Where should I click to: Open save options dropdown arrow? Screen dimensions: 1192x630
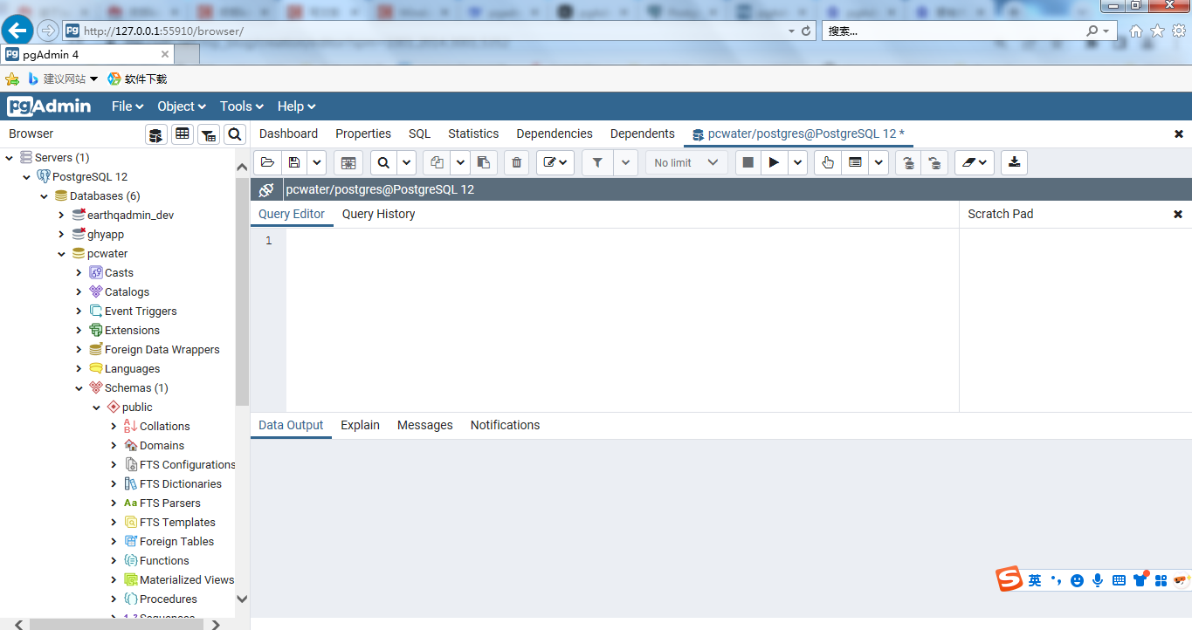[x=316, y=162]
